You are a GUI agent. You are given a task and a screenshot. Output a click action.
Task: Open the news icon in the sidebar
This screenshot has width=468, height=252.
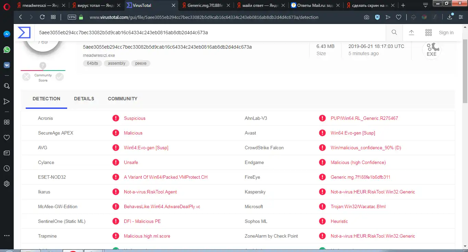pyautogui.click(x=7, y=153)
